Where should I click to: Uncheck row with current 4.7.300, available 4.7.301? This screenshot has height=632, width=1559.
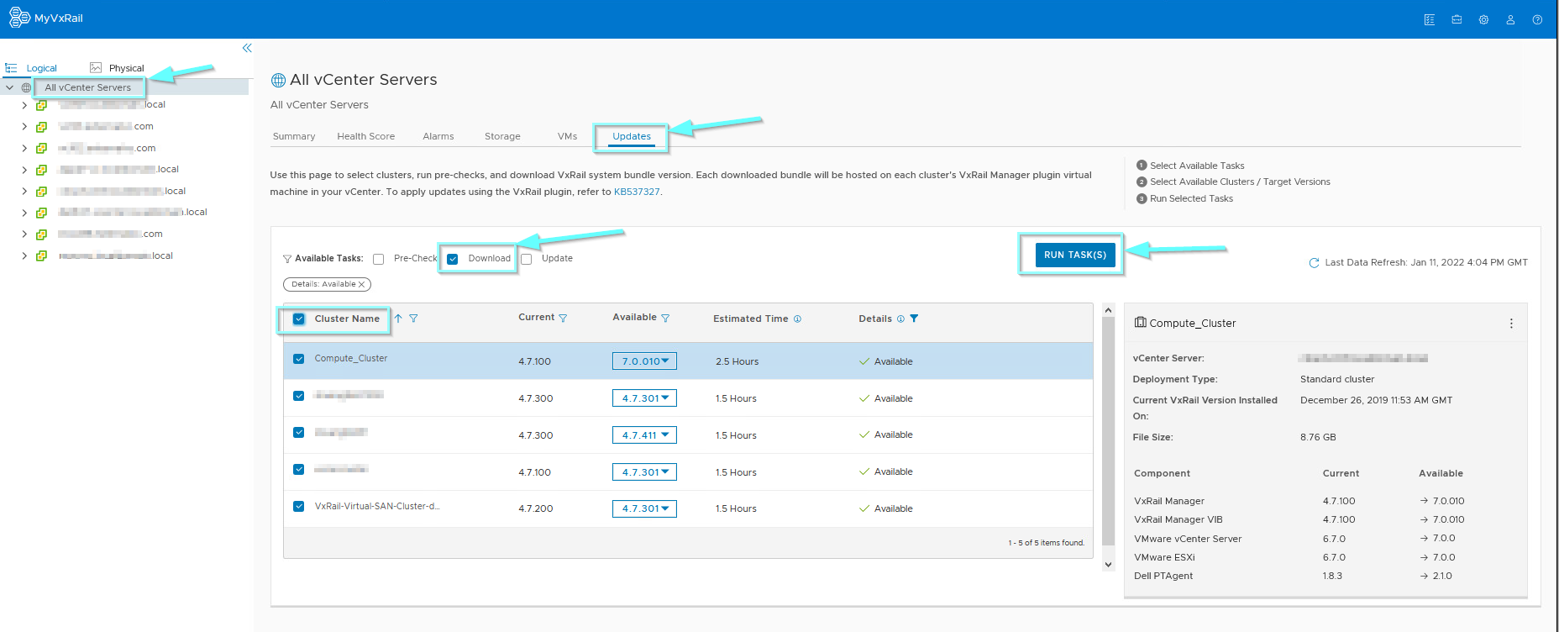tap(298, 396)
